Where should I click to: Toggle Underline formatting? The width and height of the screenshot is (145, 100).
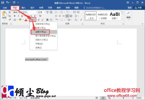click(22, 16)
